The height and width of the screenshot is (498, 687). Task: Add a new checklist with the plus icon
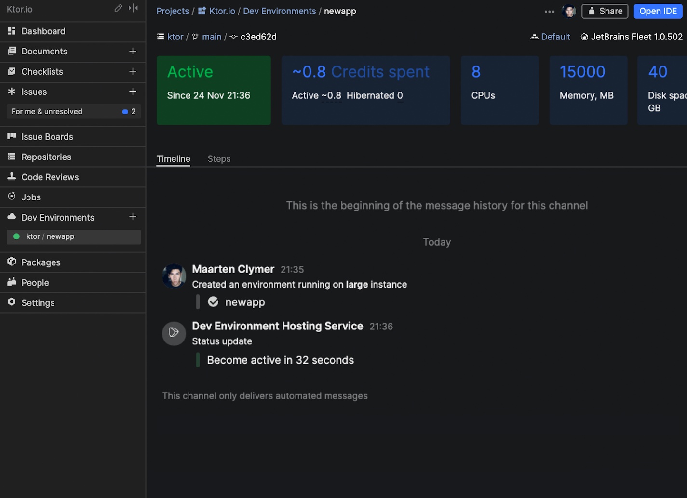(x=133, y=71)
